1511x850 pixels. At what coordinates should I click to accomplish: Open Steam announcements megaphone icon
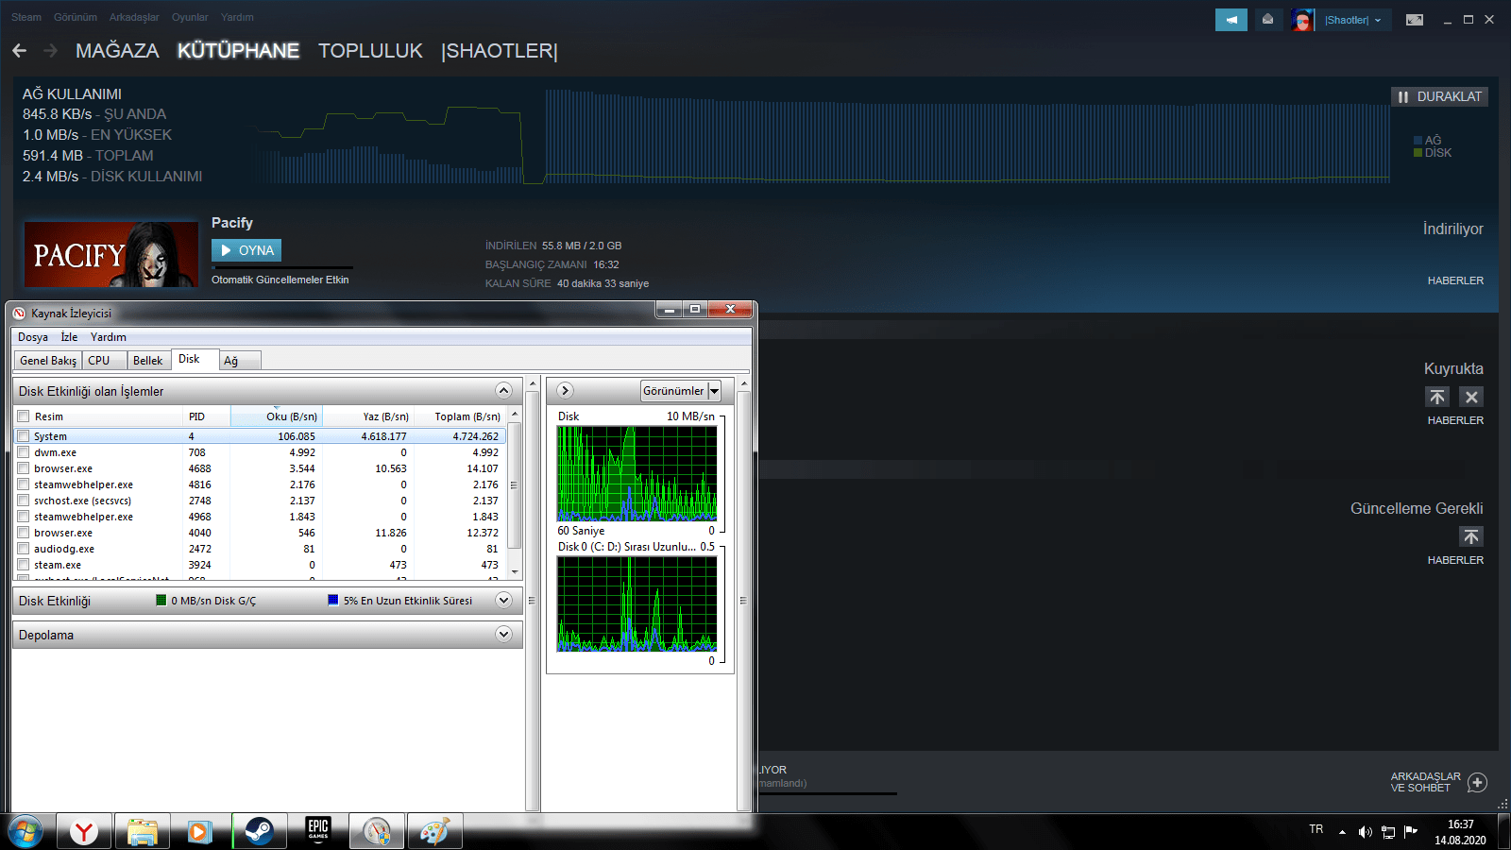[1231, 20]
